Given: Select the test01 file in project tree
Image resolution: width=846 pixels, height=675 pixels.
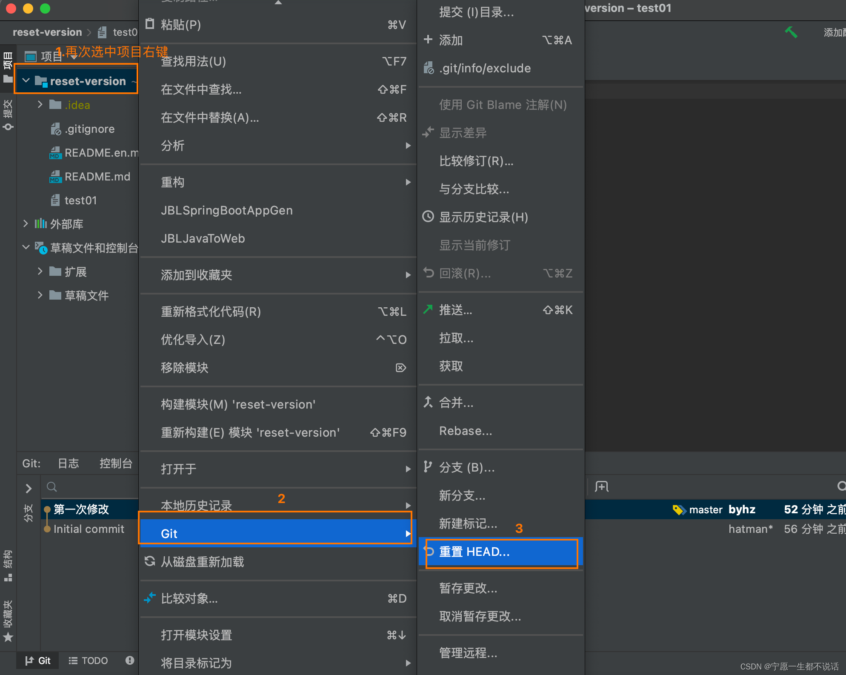Looking at the screenshot, I should point(80,200).
